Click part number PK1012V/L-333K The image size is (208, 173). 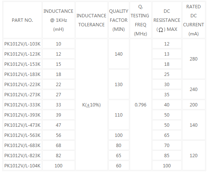[x=22, y=105]
